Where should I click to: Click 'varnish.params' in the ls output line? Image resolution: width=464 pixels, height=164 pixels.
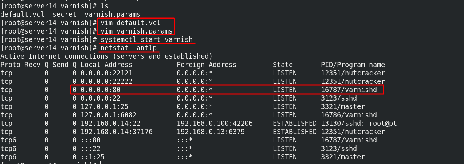(x=113, y=15)
